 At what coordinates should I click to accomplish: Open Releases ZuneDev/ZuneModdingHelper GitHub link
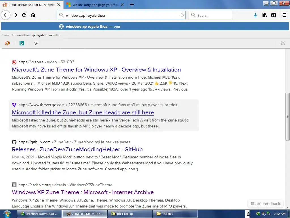click(x=77, y=149)
